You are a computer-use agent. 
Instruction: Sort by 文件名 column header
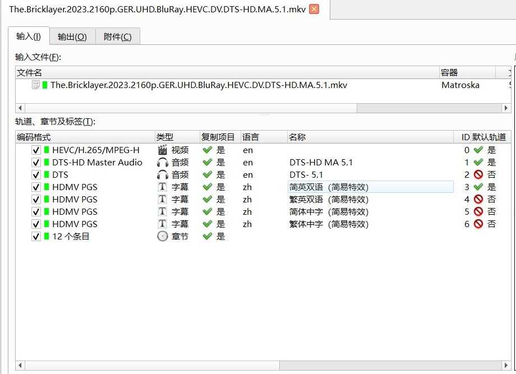tap(227, 72)
